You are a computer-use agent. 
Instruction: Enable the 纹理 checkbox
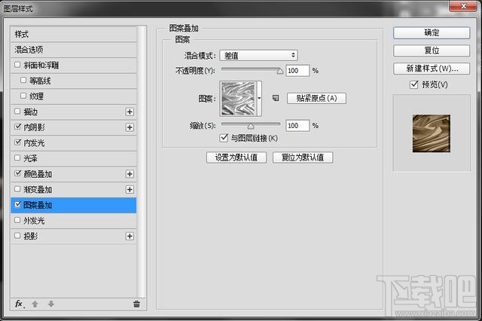[x=23, y=96]
